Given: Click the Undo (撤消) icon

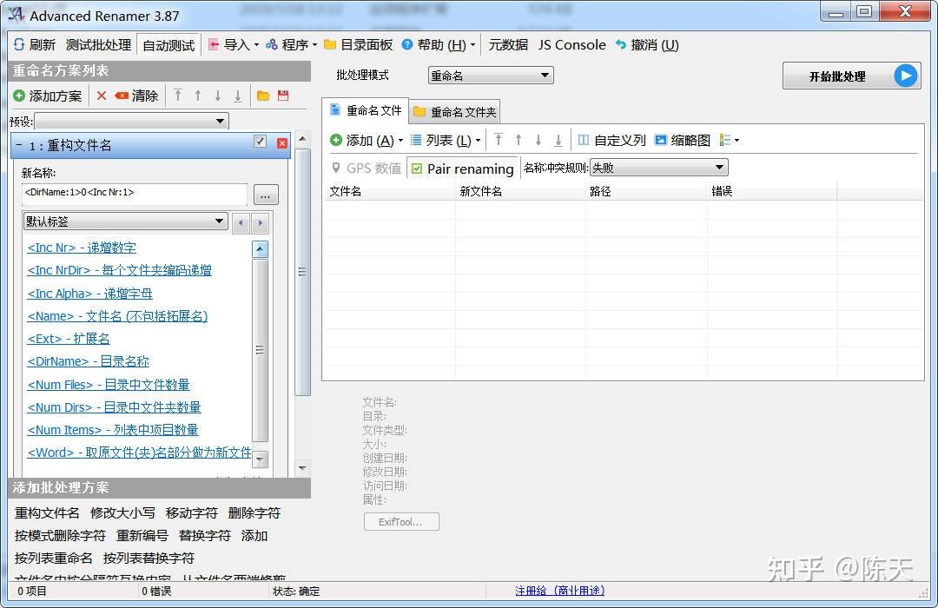Looking at the screenshot, I should pyautogui.click(x=621, y=45).
